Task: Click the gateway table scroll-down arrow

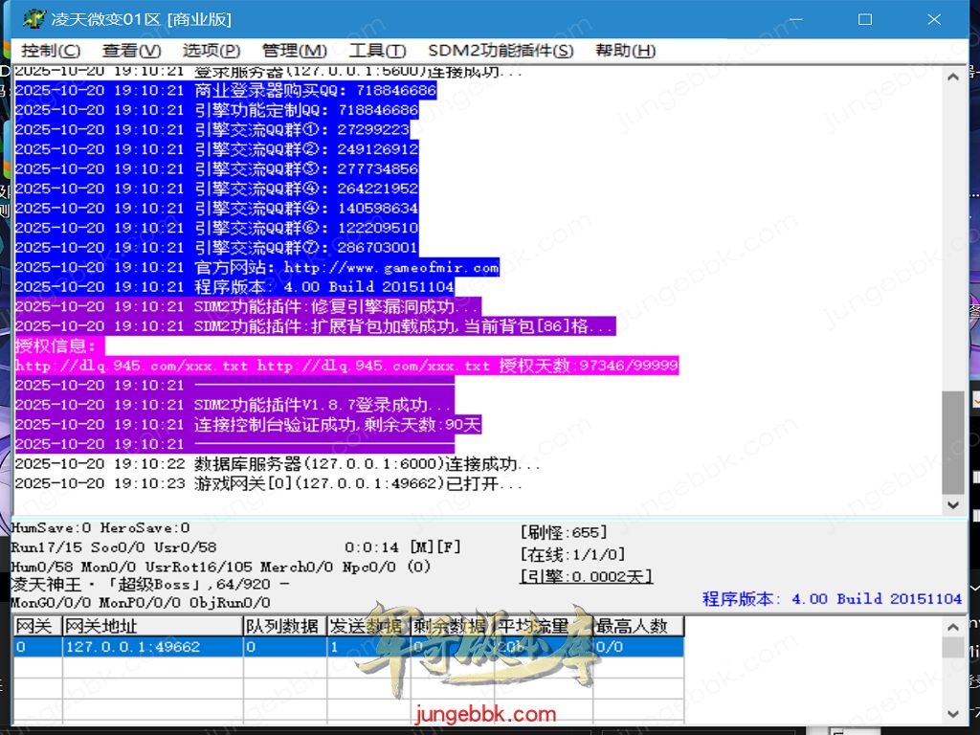Action: pyautogui.click(x=953, y=713)
